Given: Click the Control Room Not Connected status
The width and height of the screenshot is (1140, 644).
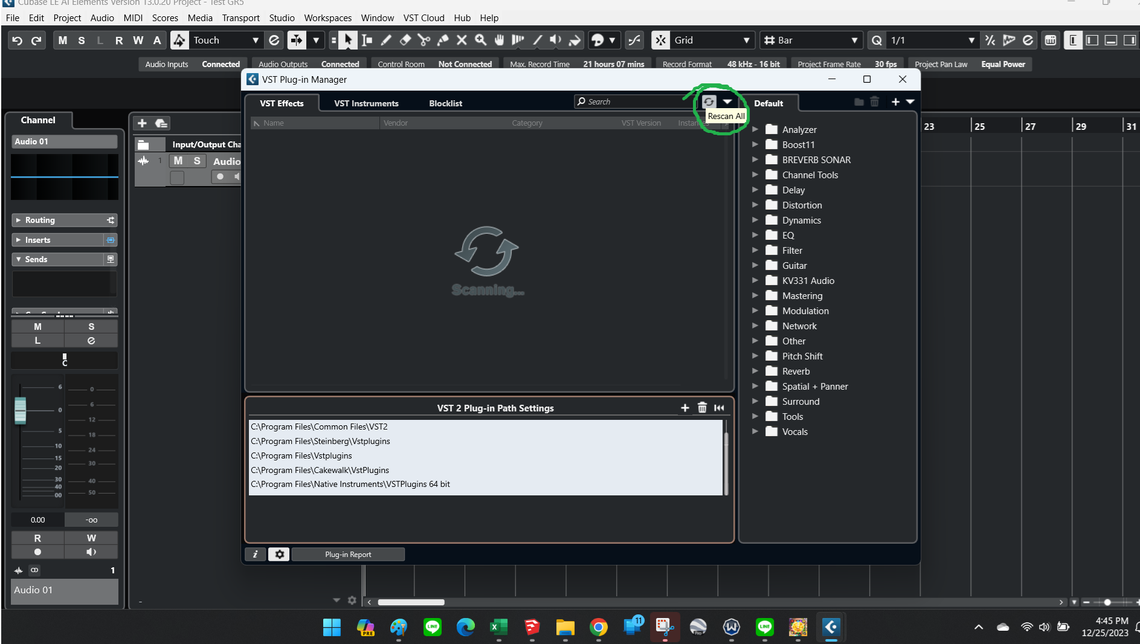Looking at the screenshot, I should 434,64.
